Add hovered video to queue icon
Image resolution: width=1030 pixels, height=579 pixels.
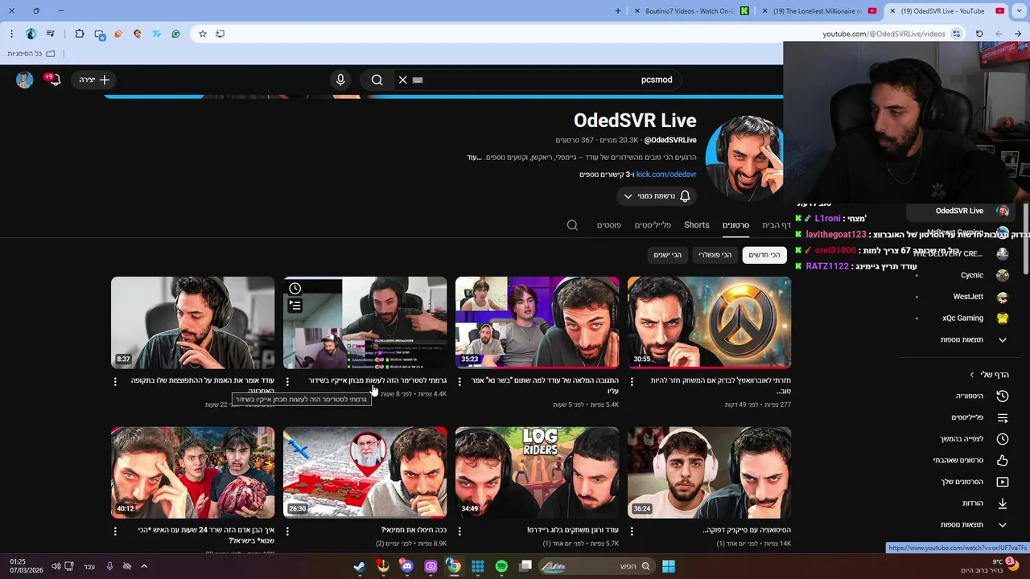295,306
